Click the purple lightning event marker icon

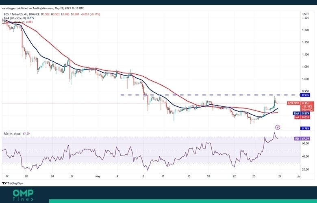(x=278, y=127)
